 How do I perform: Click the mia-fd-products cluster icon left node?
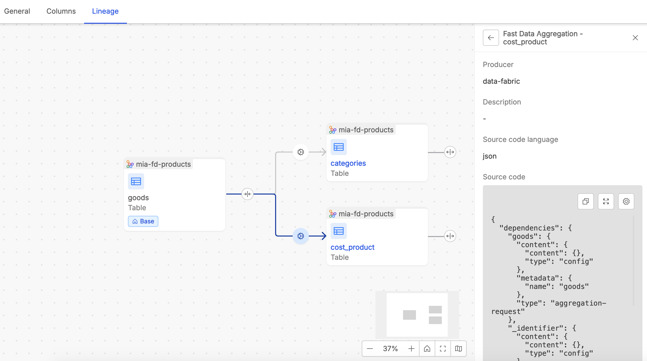pos(130,164)
